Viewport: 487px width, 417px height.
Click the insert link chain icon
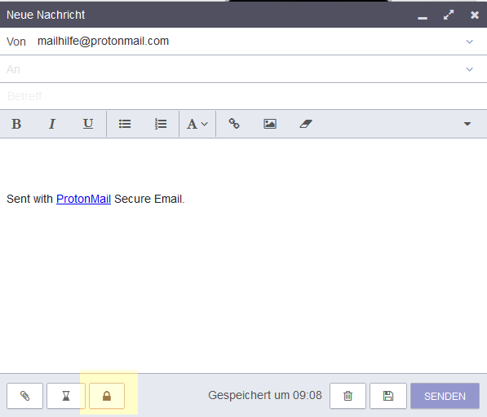click(234, 124)
